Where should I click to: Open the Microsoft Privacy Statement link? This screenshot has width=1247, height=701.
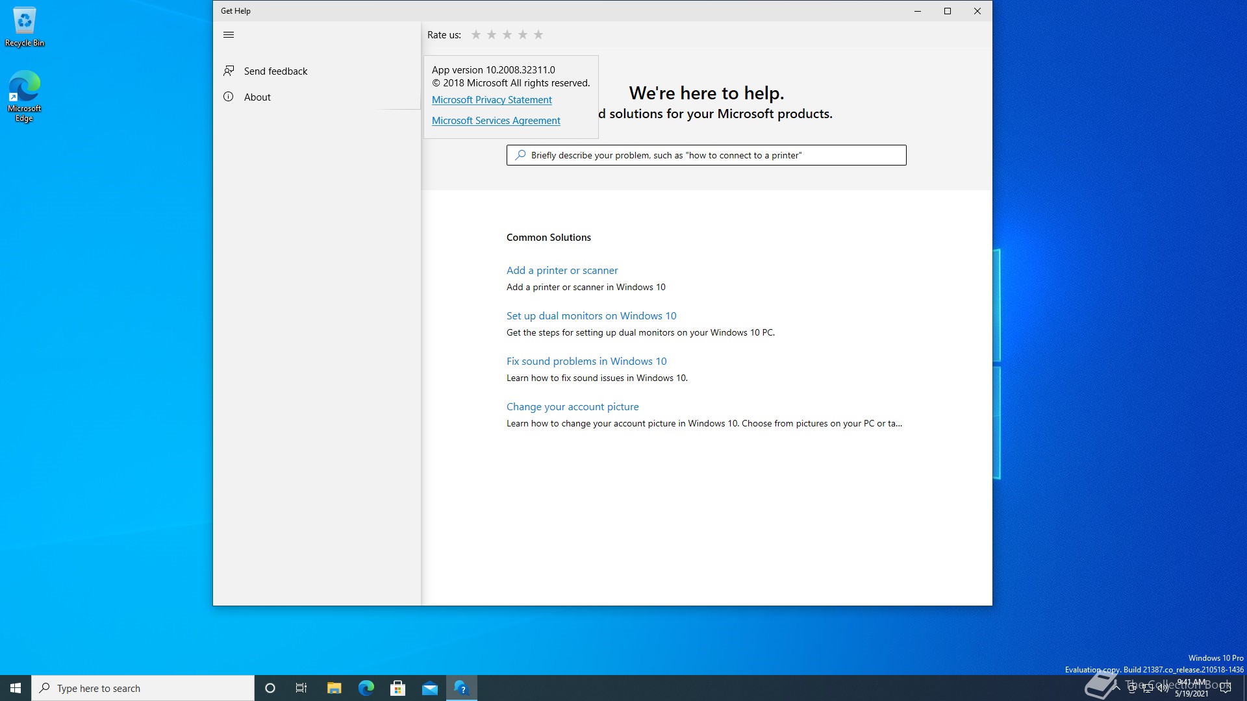pos(492,100)
